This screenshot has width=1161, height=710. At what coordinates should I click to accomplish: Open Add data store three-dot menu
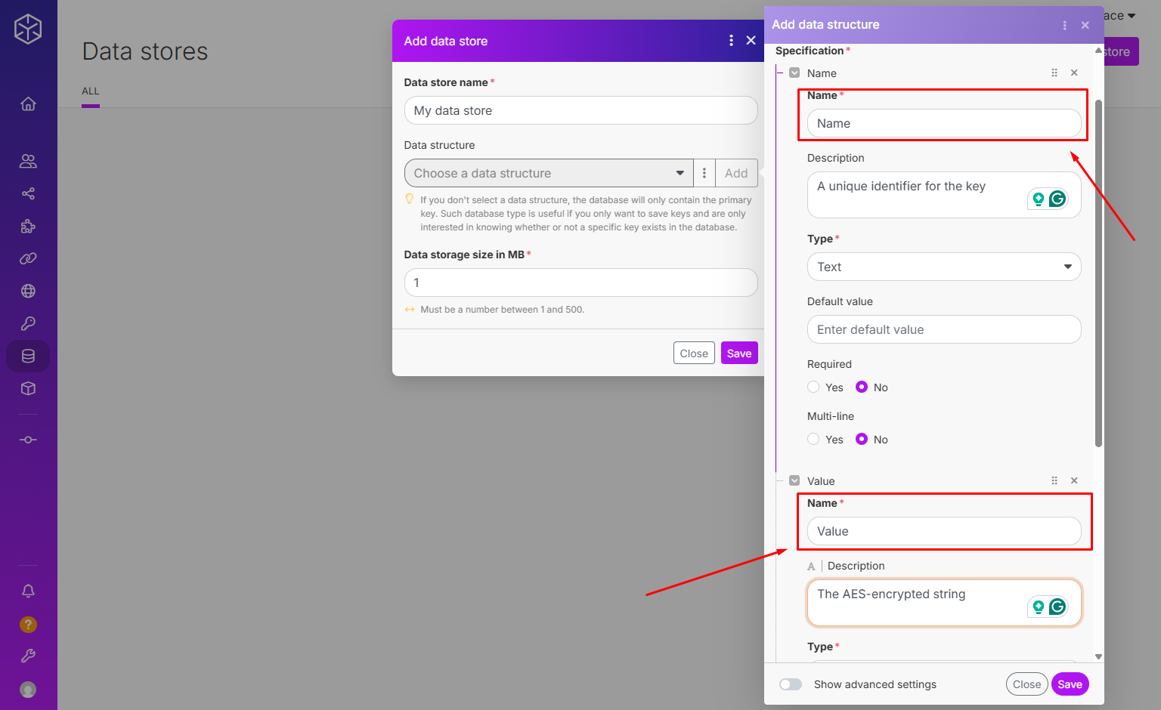point(731,41)
